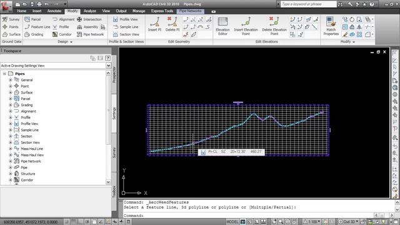Open the Elevation Editor
The width and height of the screenshot is (400, 225).
point(222,26)
